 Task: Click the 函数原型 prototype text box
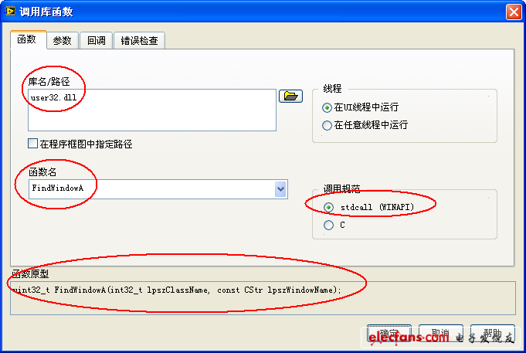point(263,298)
